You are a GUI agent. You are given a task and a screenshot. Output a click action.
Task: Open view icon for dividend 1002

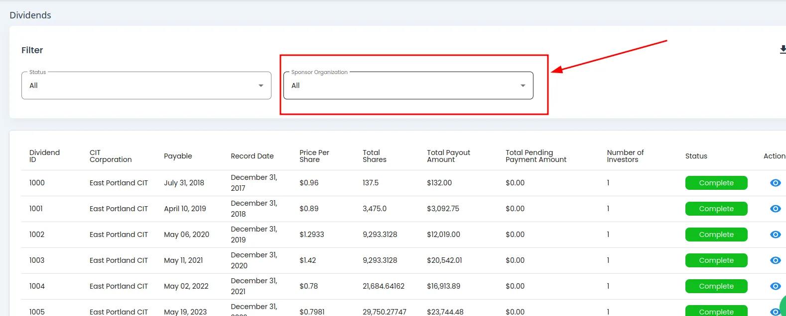point(775,235)
